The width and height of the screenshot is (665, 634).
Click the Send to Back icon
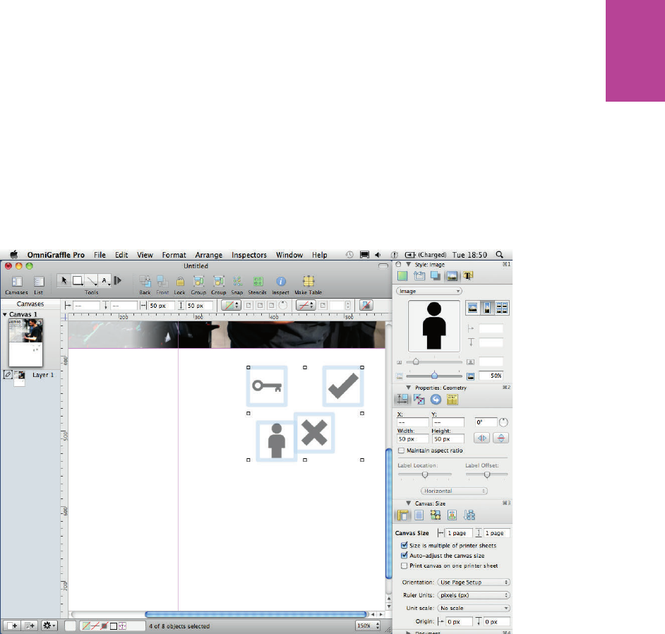[x=145, y=281]
